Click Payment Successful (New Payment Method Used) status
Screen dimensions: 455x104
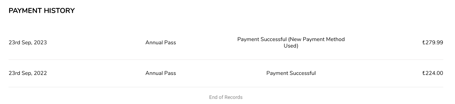(x=291, y=43)
